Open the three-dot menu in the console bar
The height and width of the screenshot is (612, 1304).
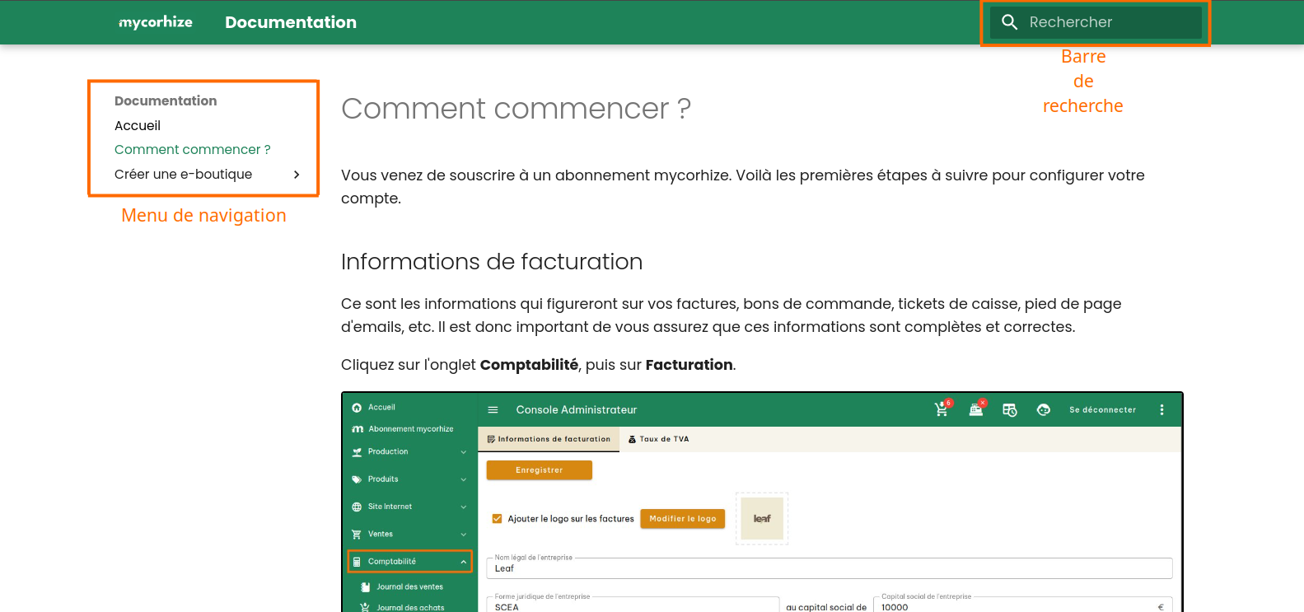[x=1161, y=409]
